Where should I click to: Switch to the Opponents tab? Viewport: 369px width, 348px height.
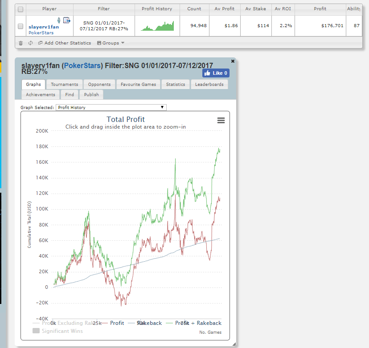(x=99, y=85)
